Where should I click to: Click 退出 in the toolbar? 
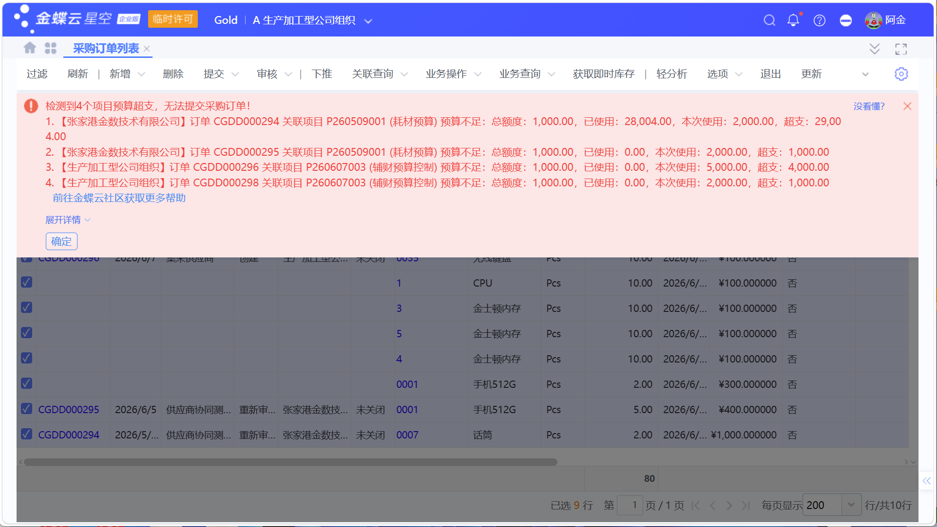[771, 74]
